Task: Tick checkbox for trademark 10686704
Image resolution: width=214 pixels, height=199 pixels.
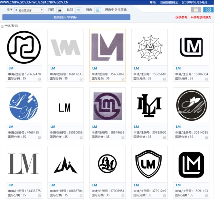Action: pos(81,196)
